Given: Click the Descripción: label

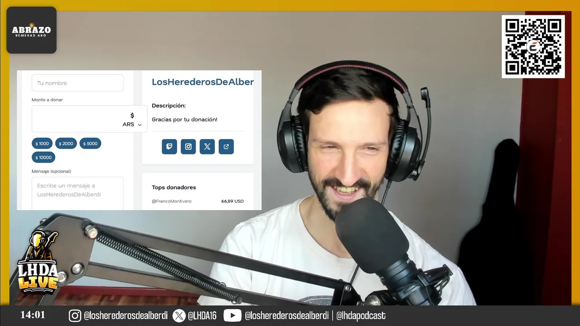Looking at the screenshot, I should (x=169, y=105).
